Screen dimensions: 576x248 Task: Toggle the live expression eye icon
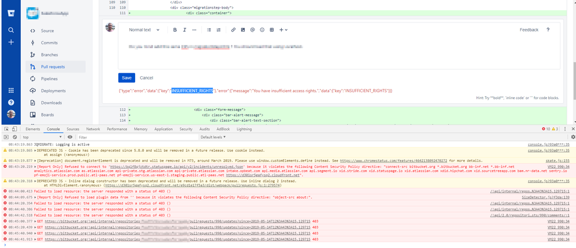(70, 137)
